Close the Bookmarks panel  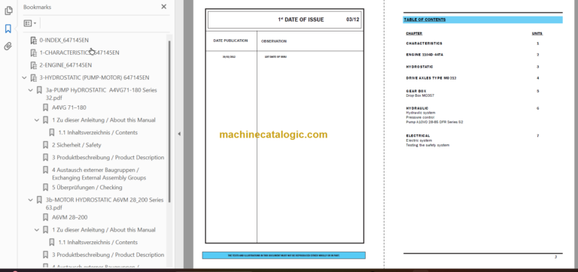[x=163, y=7]
